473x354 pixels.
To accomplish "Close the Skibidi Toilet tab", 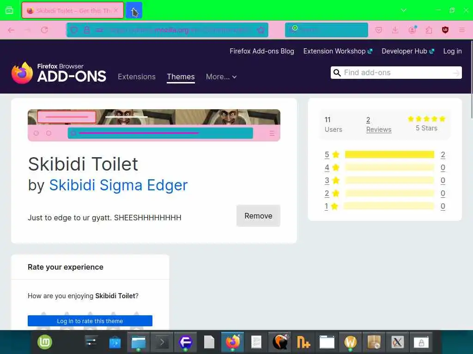I will 116,11.
